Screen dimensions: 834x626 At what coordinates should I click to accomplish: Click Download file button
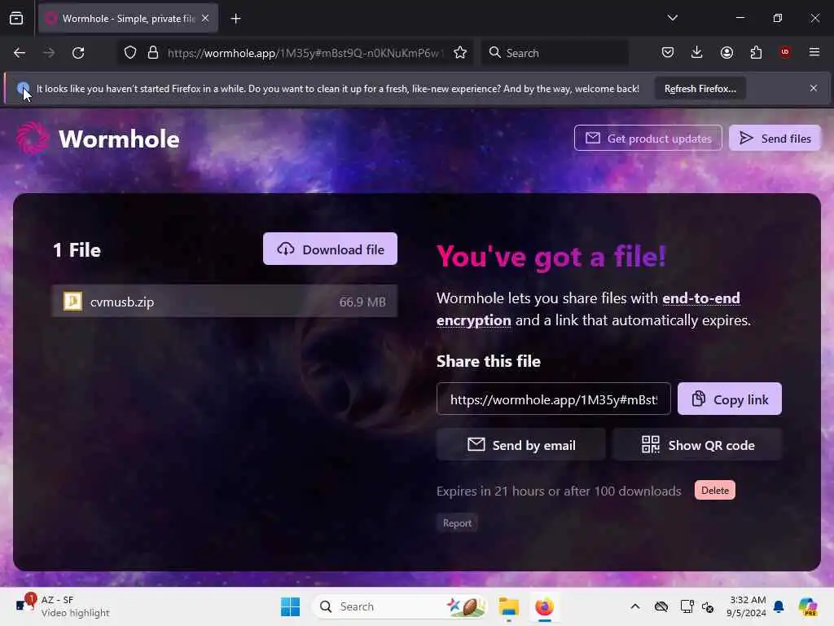coord(330,249)
